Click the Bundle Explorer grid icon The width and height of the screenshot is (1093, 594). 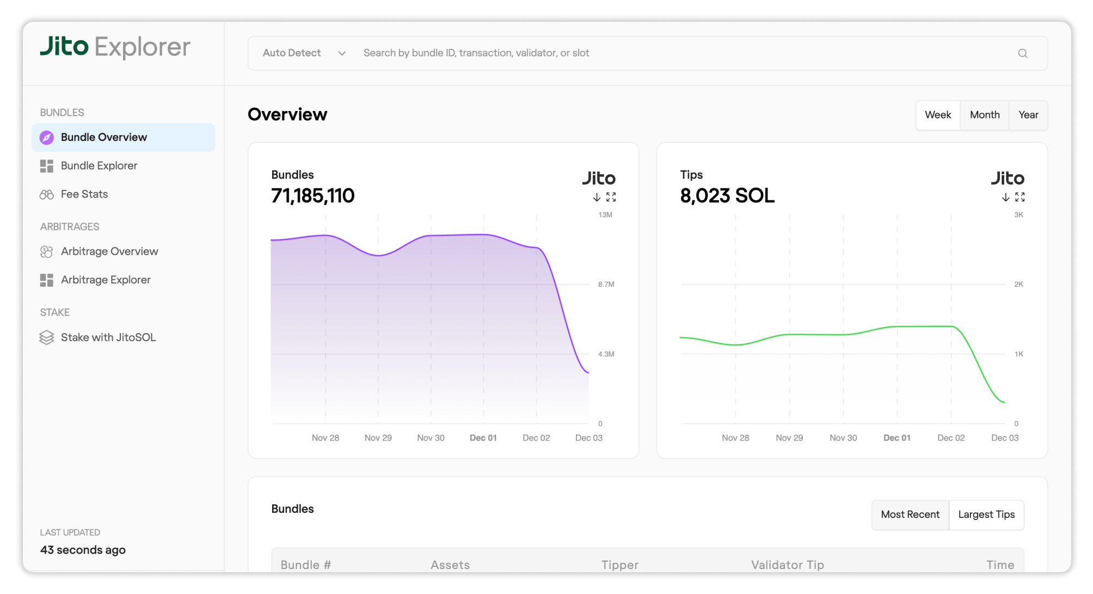coord(47,166)
